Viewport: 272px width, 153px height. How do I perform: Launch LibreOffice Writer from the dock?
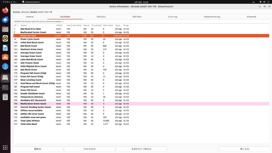pos(5,48)
